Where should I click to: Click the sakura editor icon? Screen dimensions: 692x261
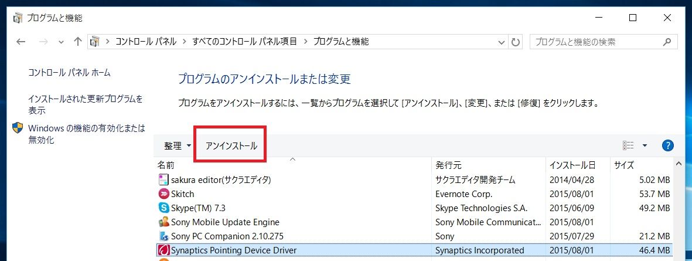(x=163, y=179)
